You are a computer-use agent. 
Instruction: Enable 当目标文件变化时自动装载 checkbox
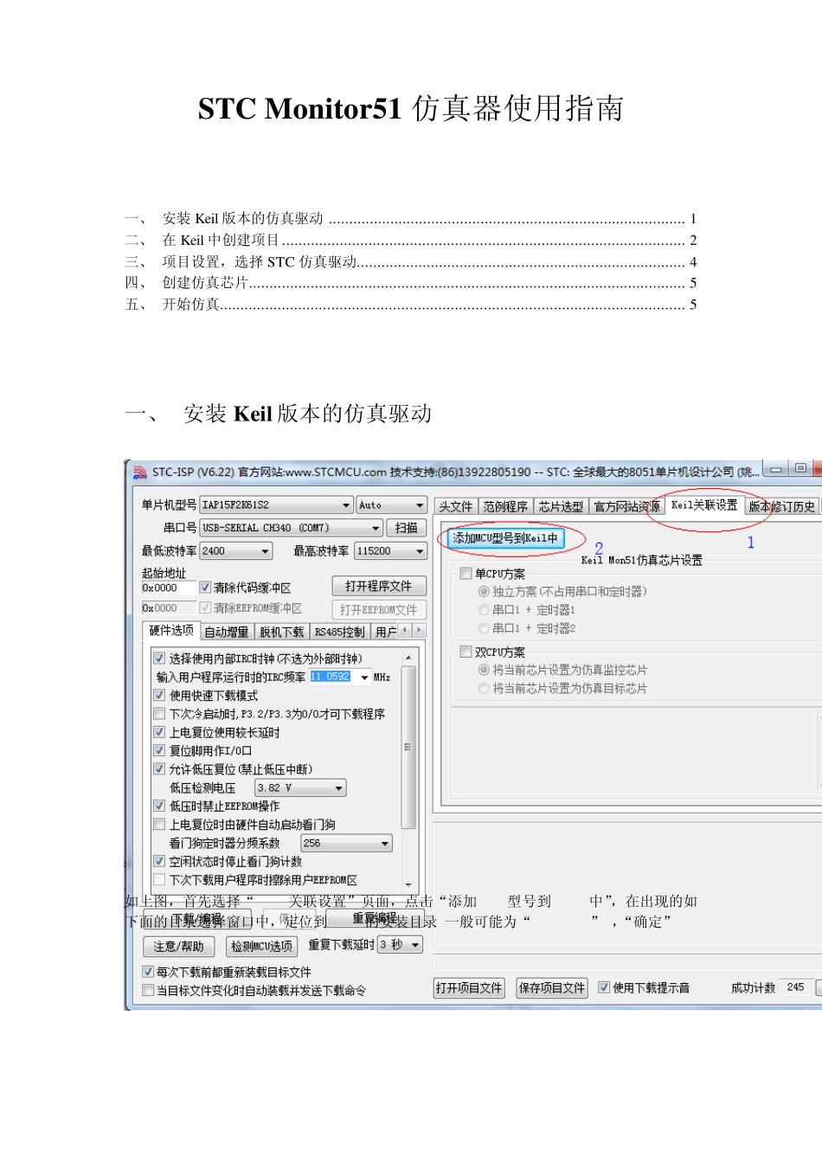(x=148, y=990)
